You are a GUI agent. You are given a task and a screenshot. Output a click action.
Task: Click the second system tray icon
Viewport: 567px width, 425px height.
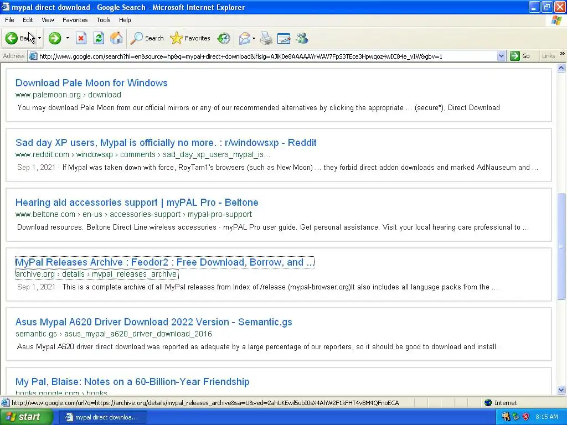tap(516, 417)
